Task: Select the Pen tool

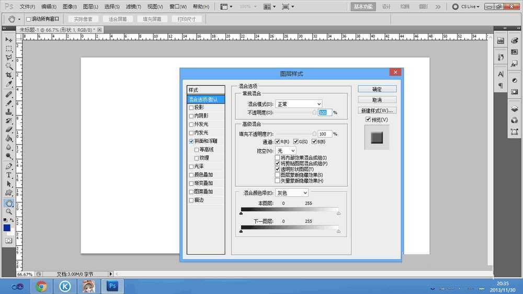Action: [9, 166]
